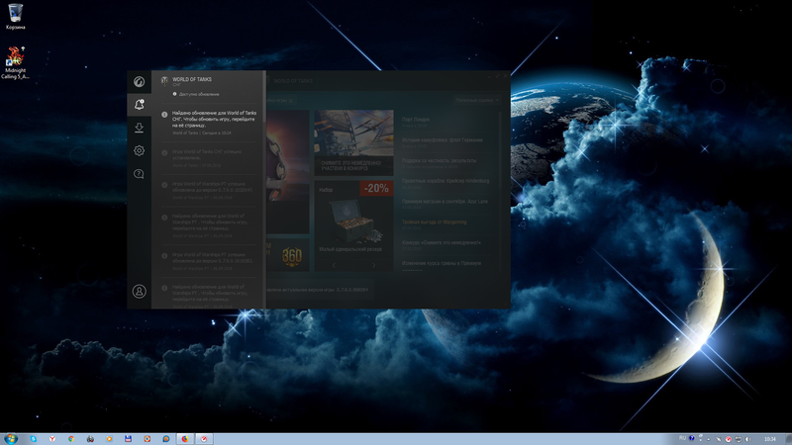
Task: Launch Skype from the taskbar
Action: click(x=34, y=439)
